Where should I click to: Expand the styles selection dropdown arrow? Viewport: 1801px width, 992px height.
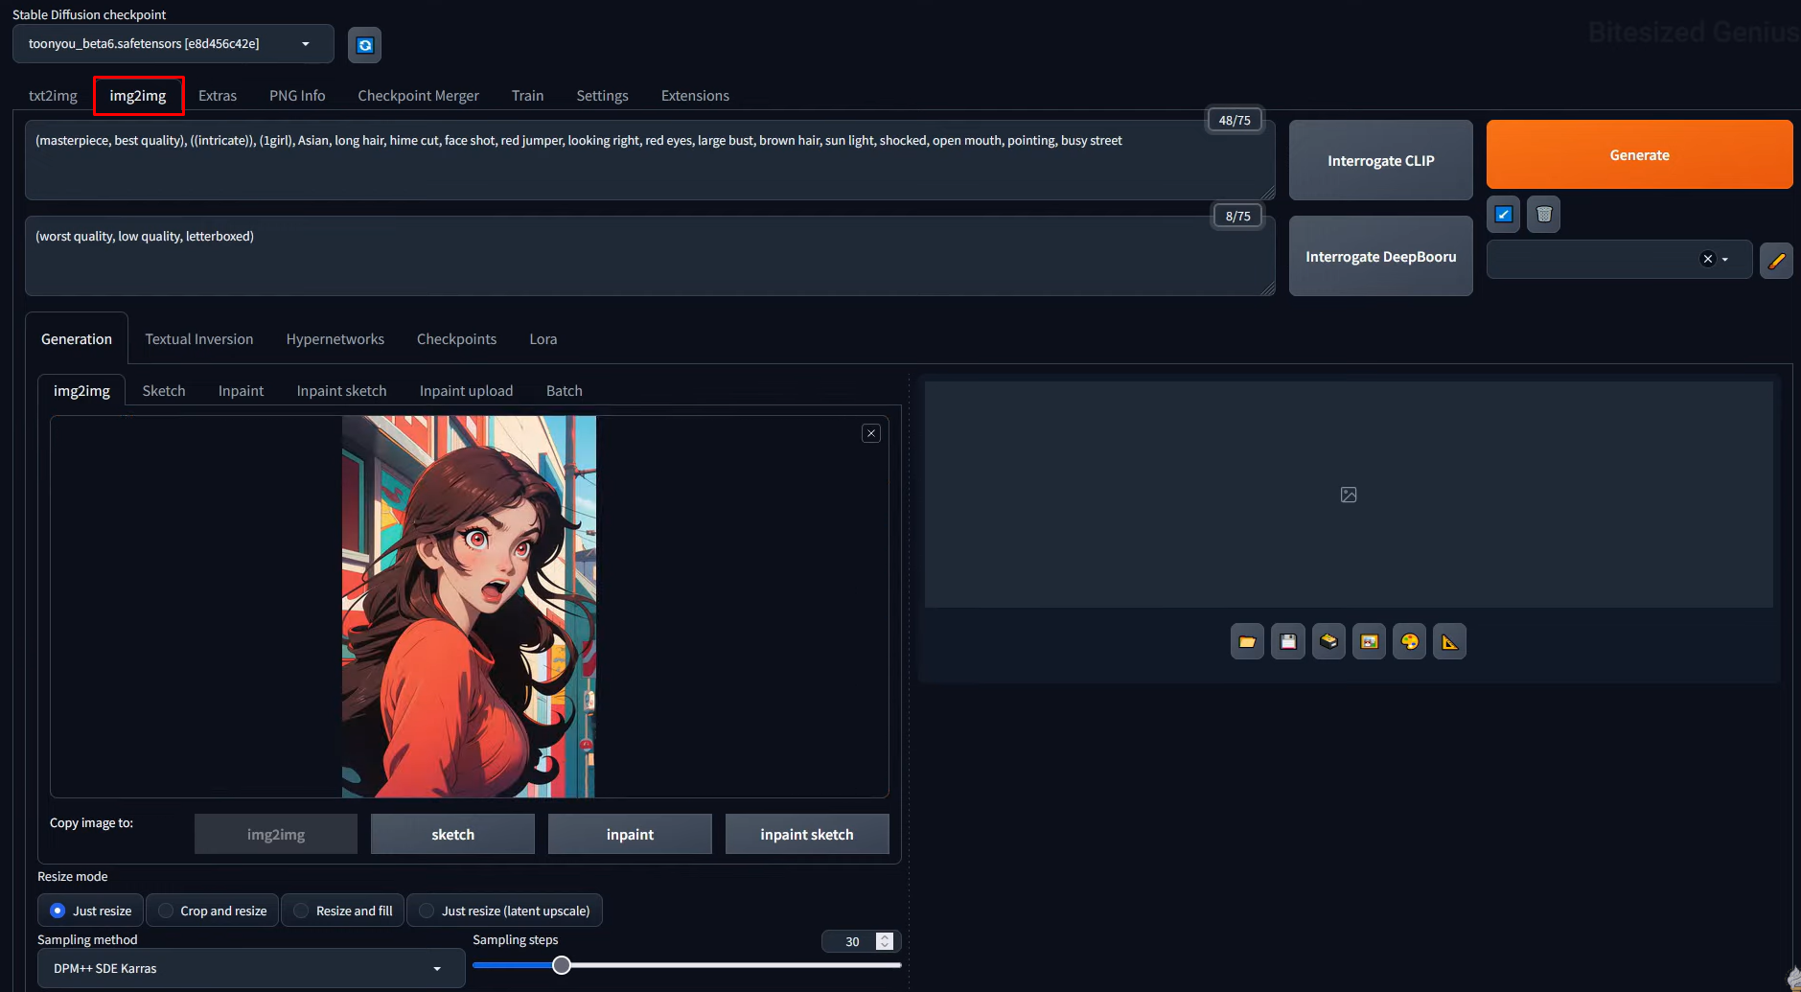1722,259
